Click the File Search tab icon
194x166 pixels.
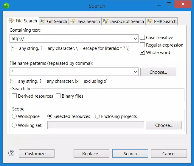click(12, 21)
